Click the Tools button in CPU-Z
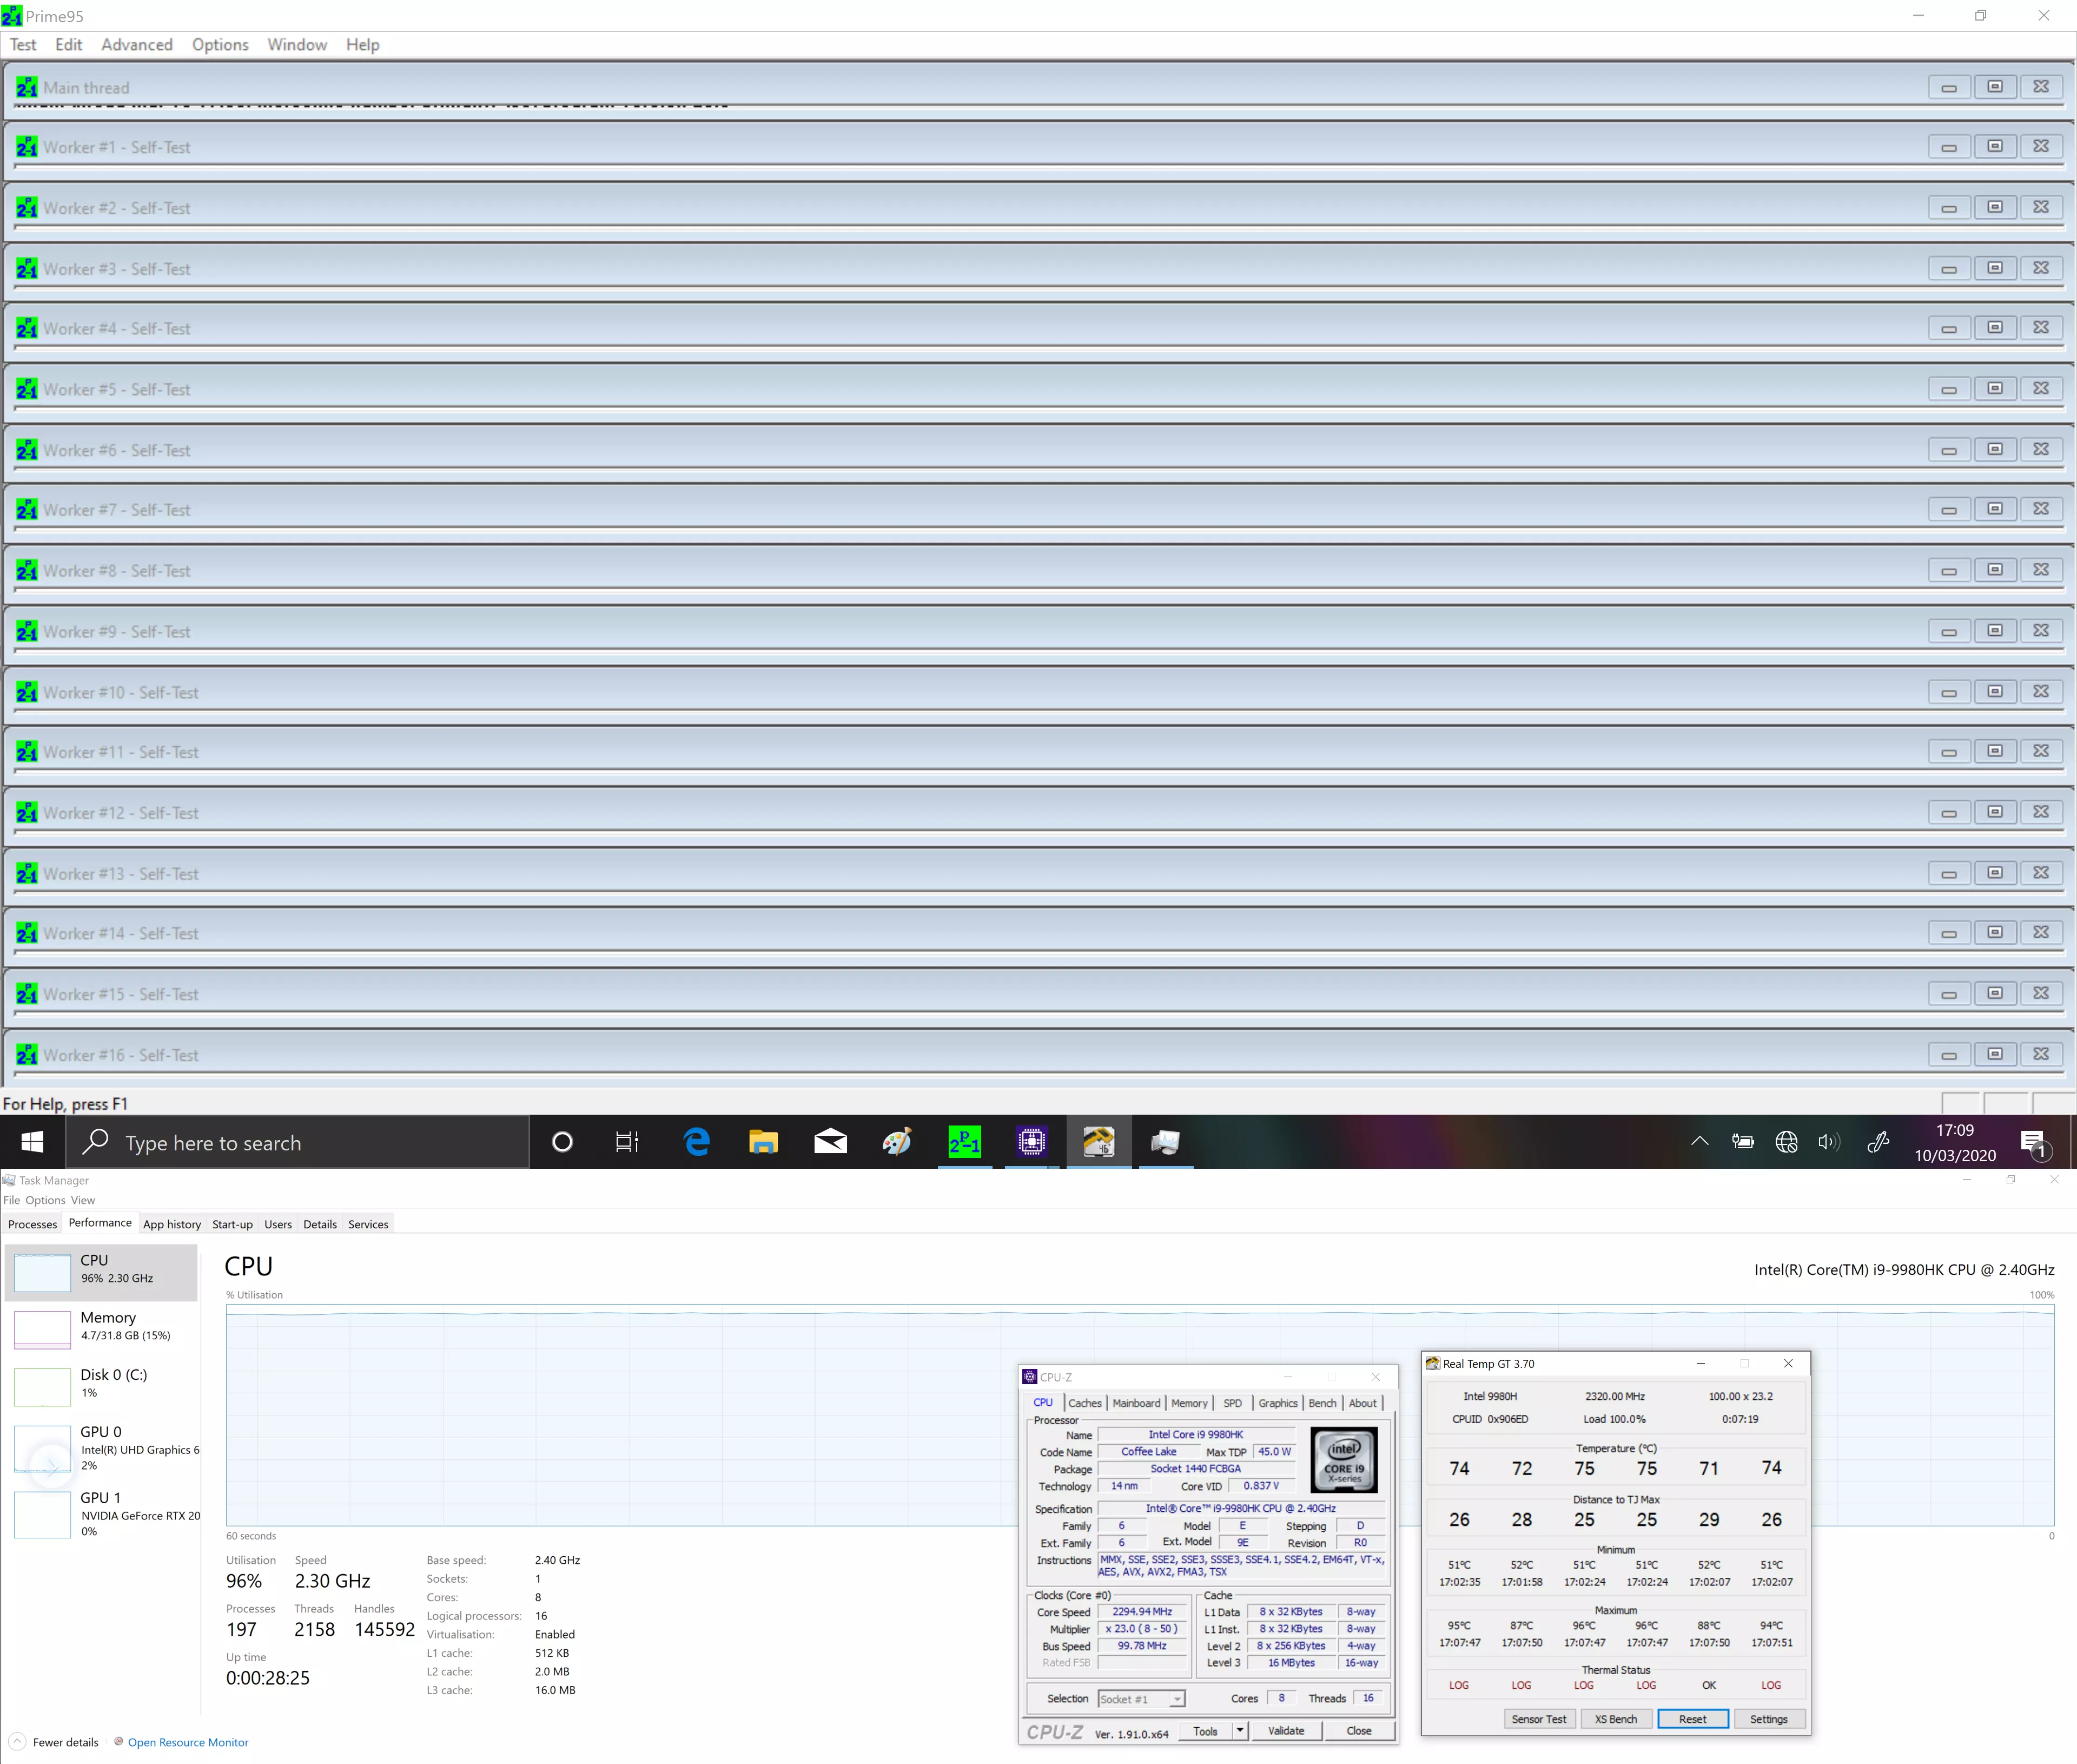2077x1764 pixels. coord(1206,1731)
